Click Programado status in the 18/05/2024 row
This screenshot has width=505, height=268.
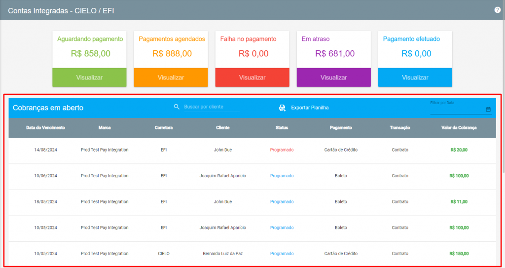pyautogui.click(x=282, y=202)
